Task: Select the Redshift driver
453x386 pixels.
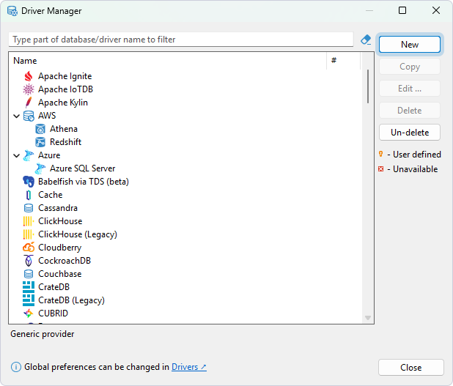Action: coord(65,142)
